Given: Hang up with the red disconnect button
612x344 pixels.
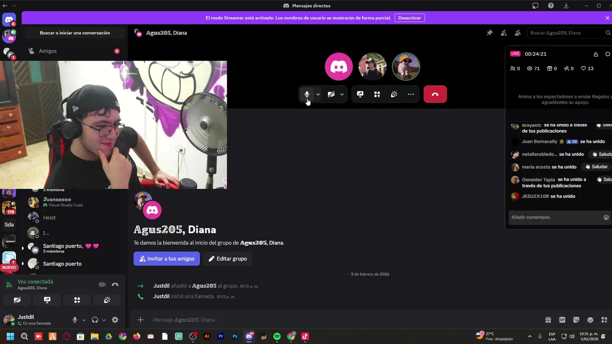Looking at the screenshot, I should 435,94.
